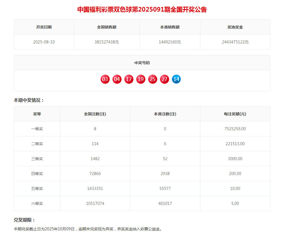Click the provincial sales value 14492160元
The height and width of the screenshot is (245, 296).
click(x=170, y=42)
